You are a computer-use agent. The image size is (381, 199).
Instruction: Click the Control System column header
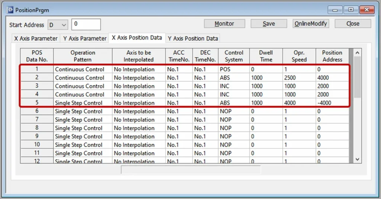234,56
